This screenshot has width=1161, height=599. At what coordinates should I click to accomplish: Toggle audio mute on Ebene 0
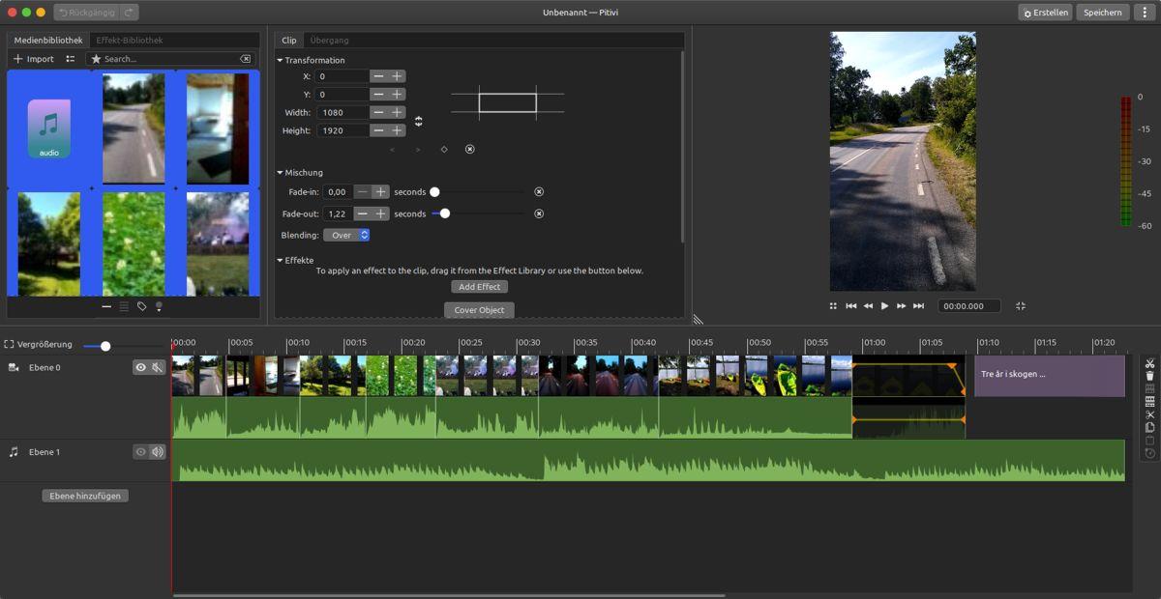point(157,367)
